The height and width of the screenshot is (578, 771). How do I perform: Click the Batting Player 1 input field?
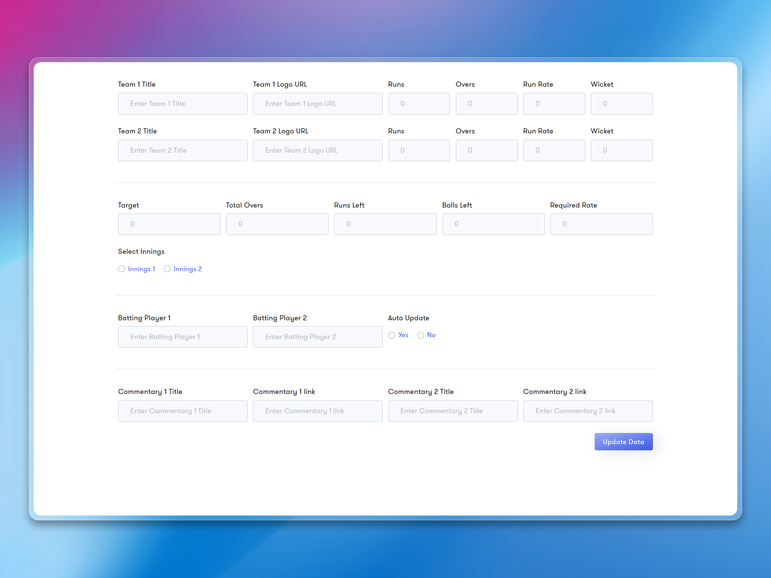[x=182, y=337]
